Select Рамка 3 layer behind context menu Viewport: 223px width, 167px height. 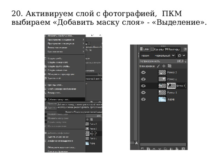coord(94,124)
